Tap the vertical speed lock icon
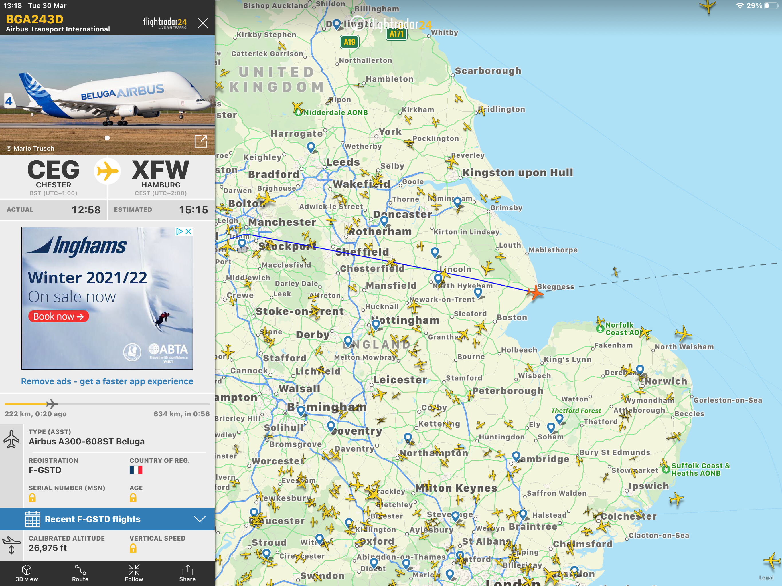The image size is (782, 586). point(133,548)
